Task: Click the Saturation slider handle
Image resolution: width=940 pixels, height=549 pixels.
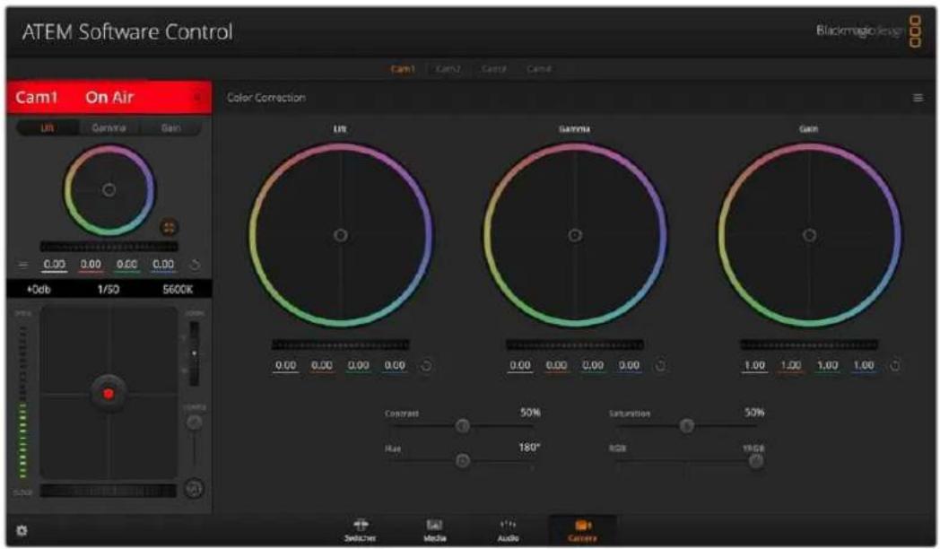Action: coord(686,426)
